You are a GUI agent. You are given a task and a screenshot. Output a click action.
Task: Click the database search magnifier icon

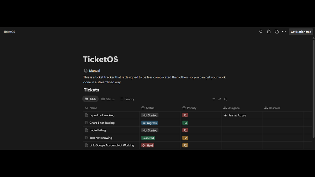(225, 99)
